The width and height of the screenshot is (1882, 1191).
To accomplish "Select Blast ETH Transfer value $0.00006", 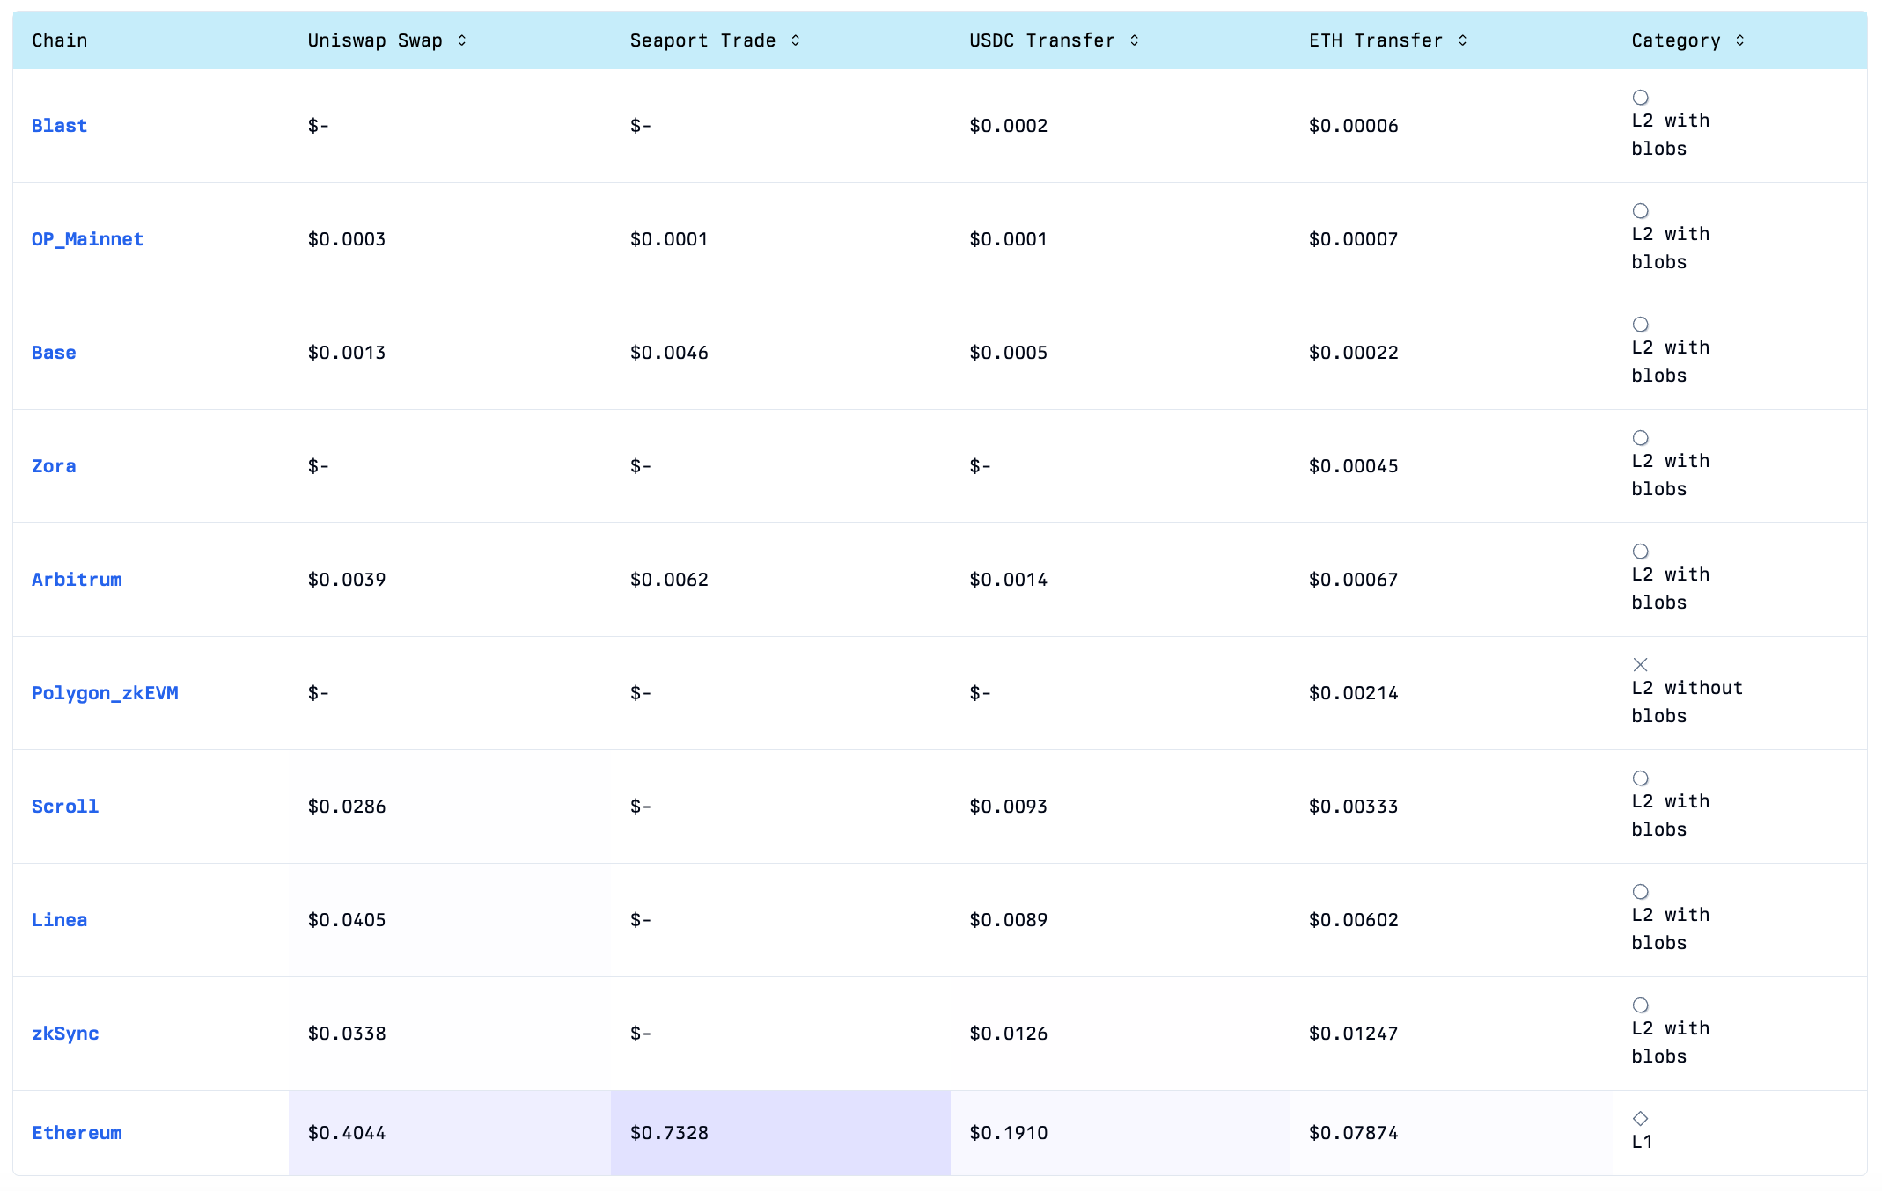I will (x=1353, y=126).
